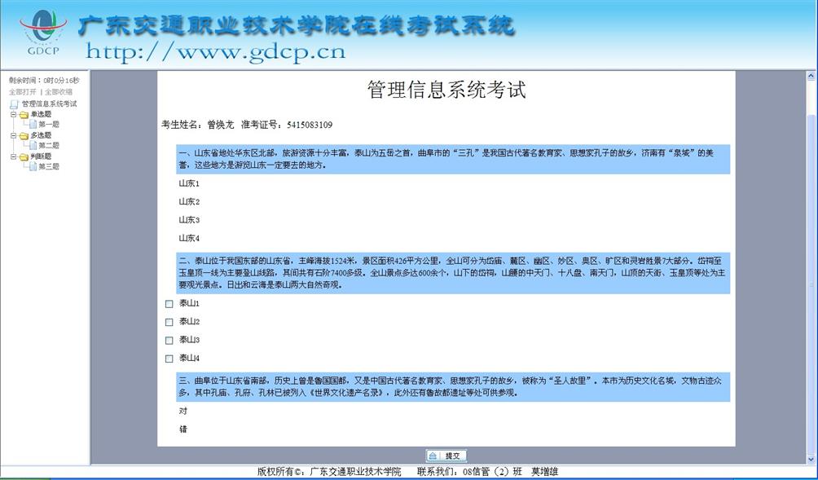Open the http://www.gdcp.cn URL text

point(215,52)
